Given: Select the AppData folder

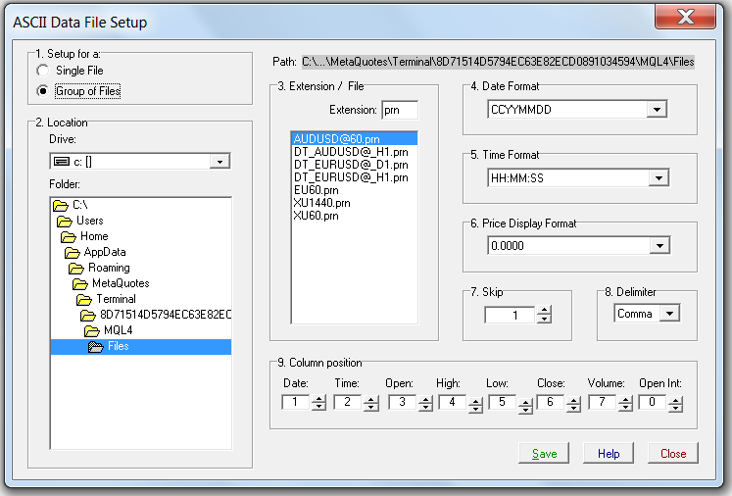Looking at the screenshot, I should pyautogui.click(x=95, y=252).
